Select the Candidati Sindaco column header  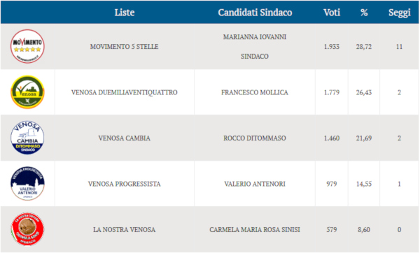(255, 13)
